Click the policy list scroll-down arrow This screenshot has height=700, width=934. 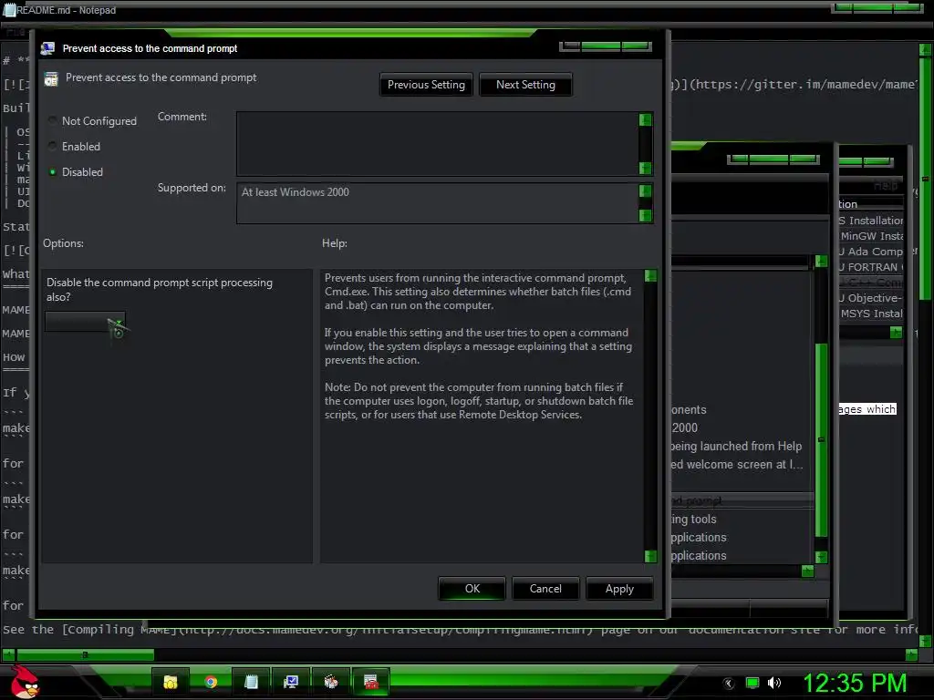[x=821, y=557]
